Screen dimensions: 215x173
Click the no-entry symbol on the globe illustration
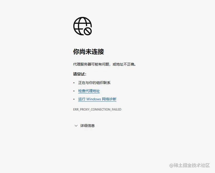pos(88,31)
